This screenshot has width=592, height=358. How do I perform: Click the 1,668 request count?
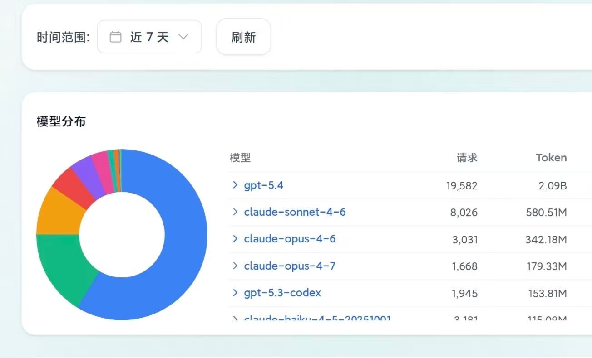click(x=465, y=266)
